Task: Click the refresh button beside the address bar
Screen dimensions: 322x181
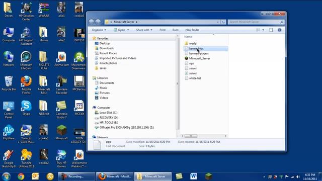Action: pos(223,22)
